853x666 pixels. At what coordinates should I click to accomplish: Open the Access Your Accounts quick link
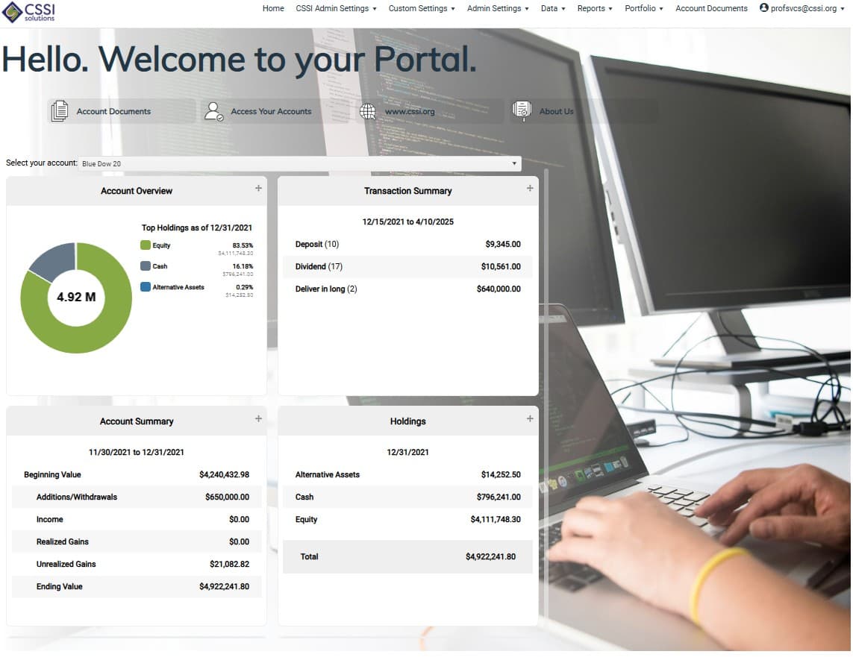pos(271,110)
